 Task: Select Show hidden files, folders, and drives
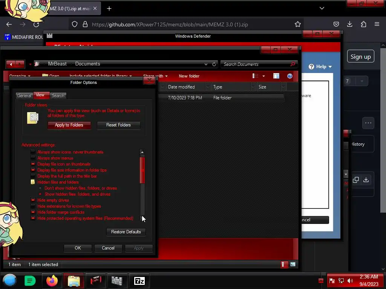pos(40,194)
